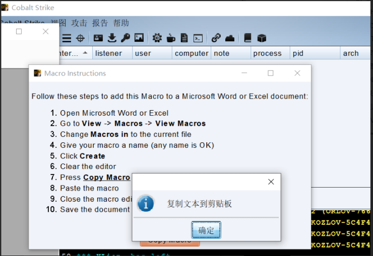Host a file using chain link icon
The width and height of the screenshot is (373, 256).
coord(216,38)
